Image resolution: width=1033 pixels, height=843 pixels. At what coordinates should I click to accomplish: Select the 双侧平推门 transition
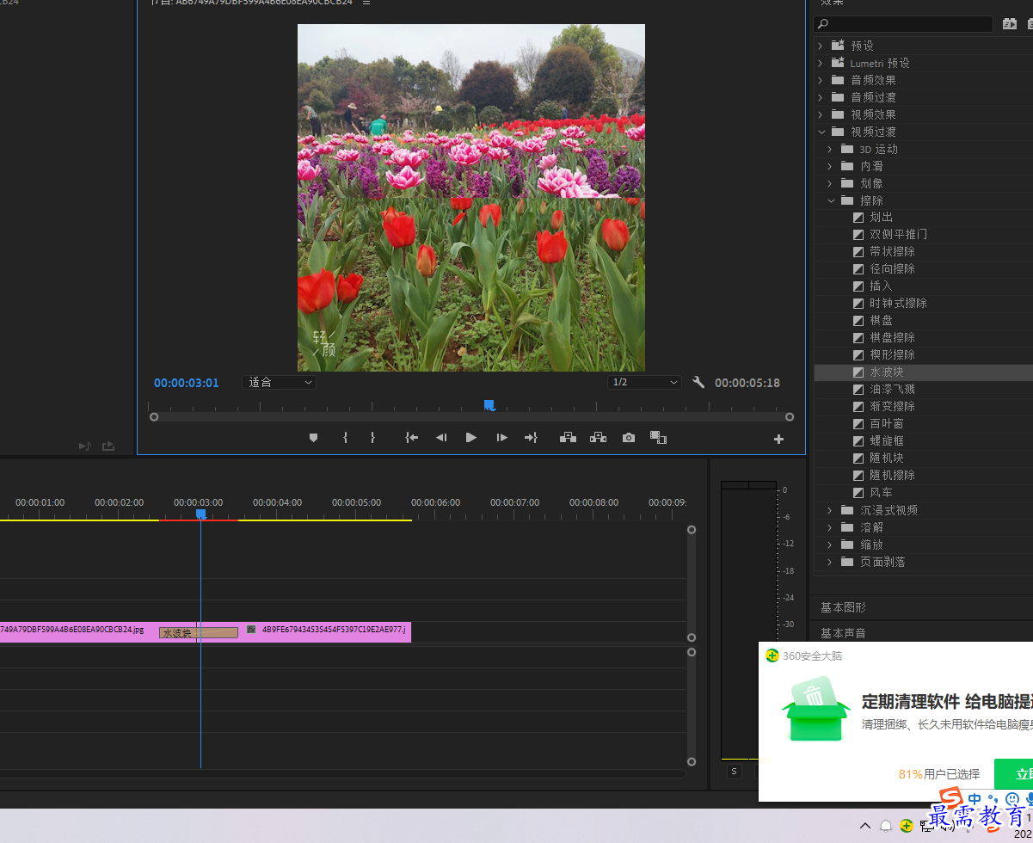898,235
